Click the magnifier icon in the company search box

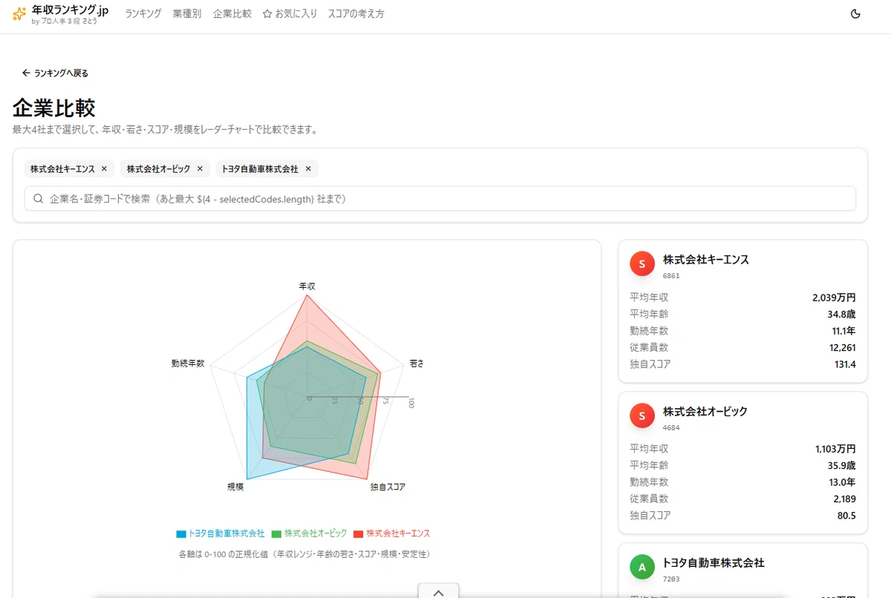coord(38,199)
